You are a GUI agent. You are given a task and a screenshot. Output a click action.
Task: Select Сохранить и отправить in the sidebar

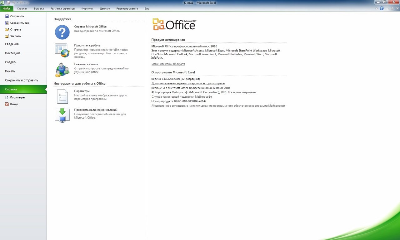pos(21,80)
